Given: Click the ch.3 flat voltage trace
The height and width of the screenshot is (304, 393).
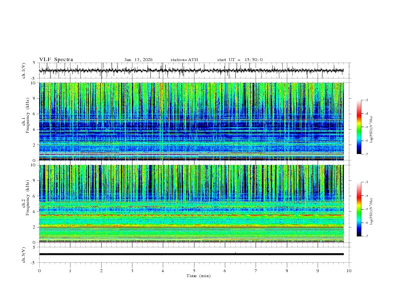Looking at the screenshot, I should click(192, 254).
